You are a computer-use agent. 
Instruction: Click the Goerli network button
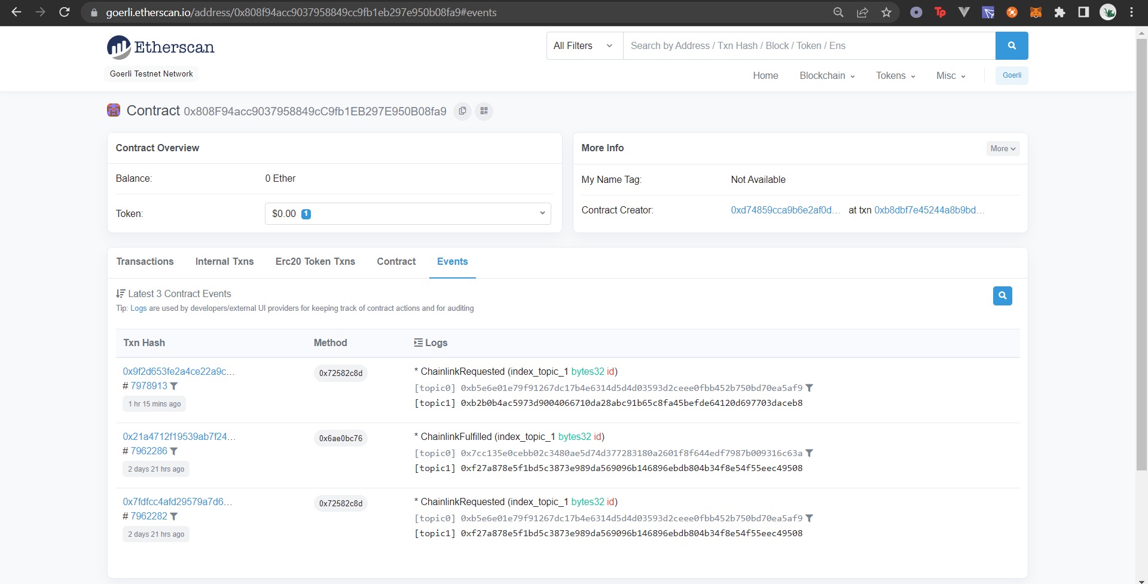click(1012, 75)
